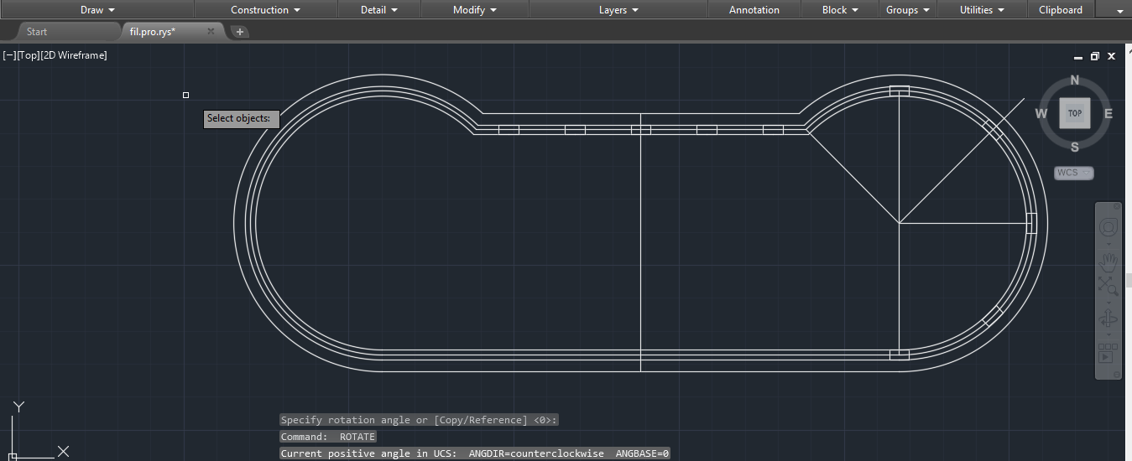The width and height of the screenshot is (1132, 461).
Task: Minimize the drawing viewport window
Action: (1078, 57)
